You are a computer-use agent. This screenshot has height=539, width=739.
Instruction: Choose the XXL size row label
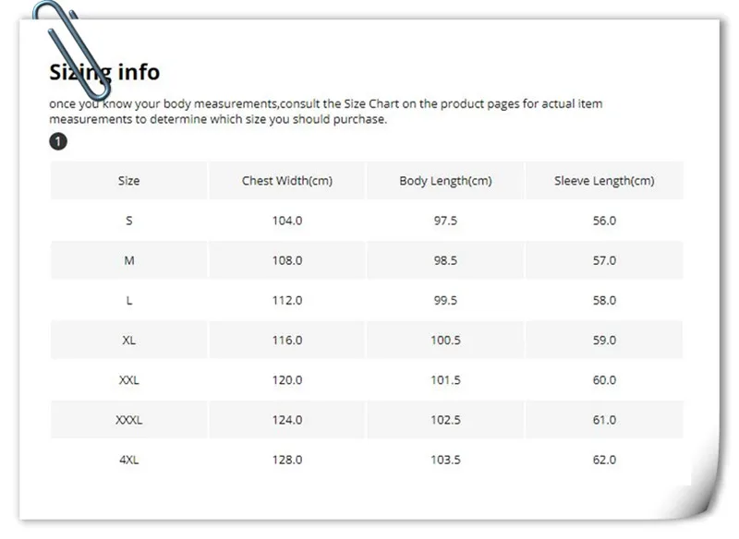click(129, 379)
